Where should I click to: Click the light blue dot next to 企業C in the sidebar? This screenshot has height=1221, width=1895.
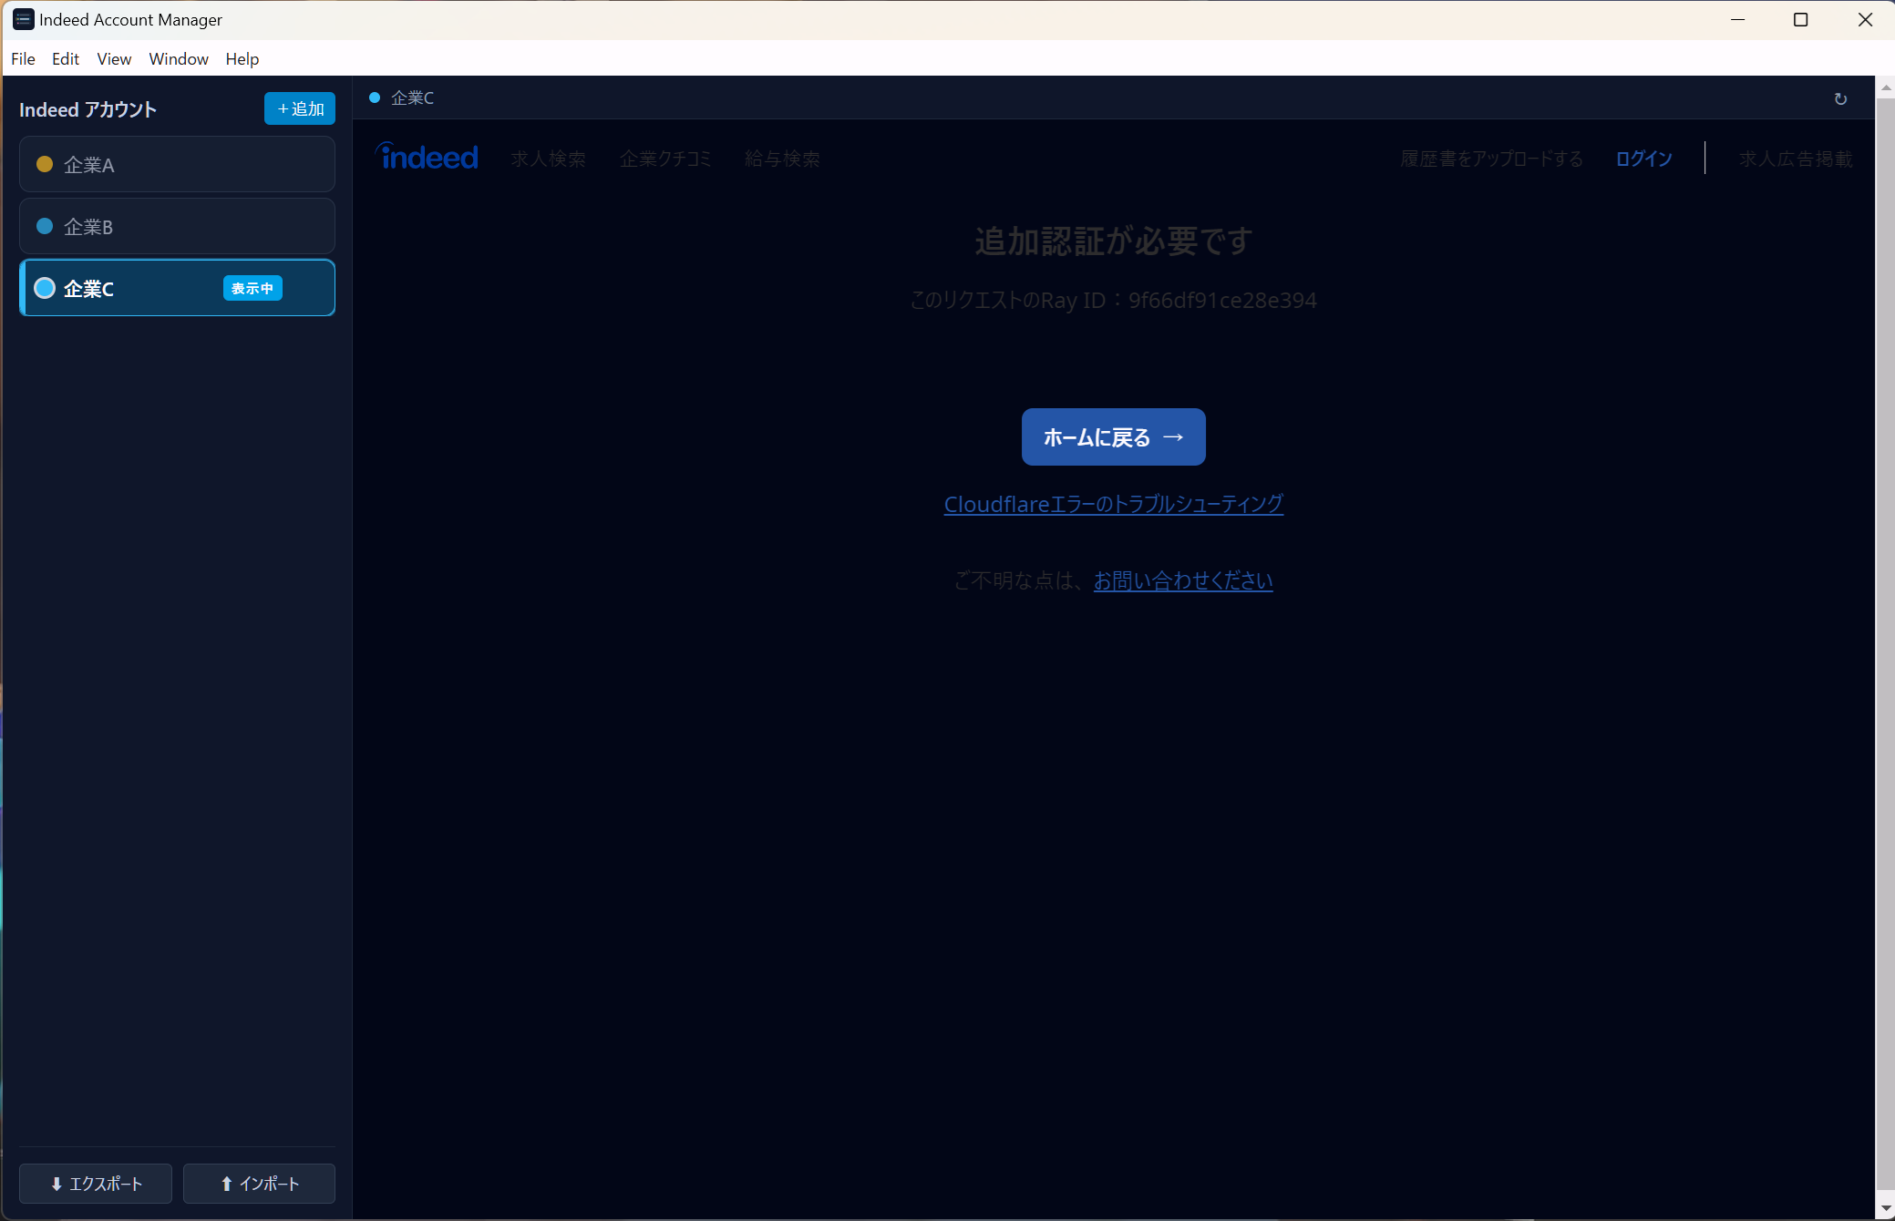click(44, 288)
